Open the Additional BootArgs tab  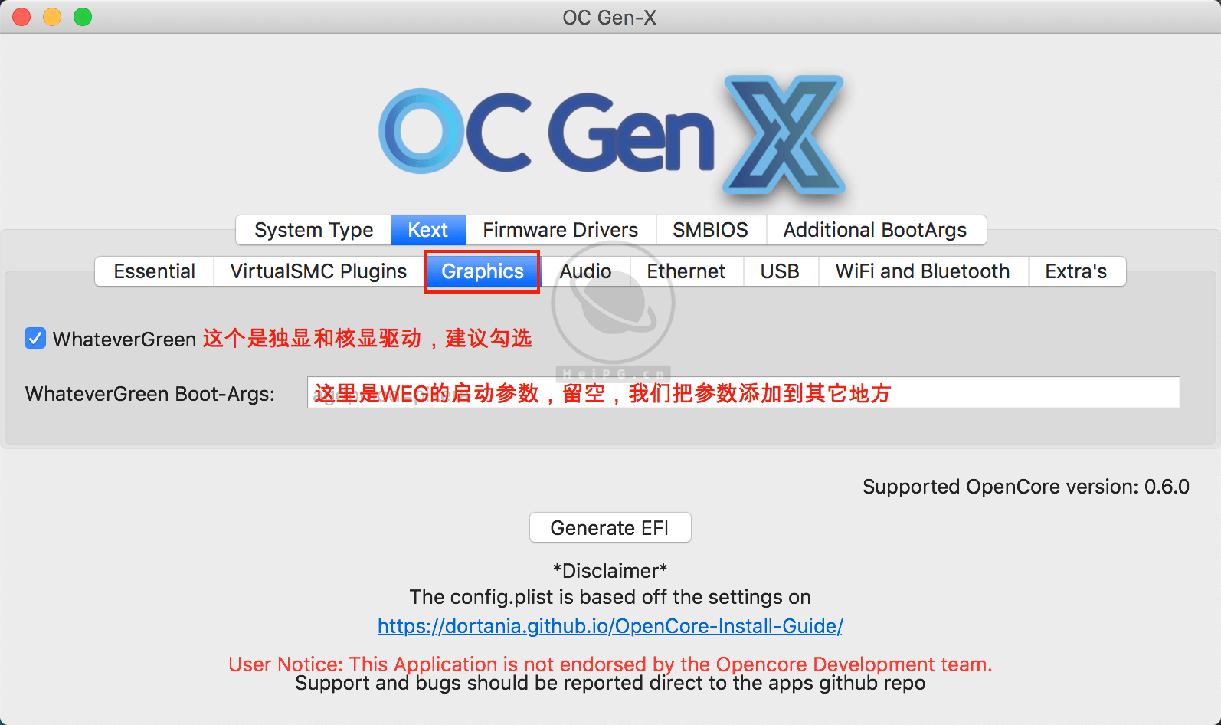click(875, 230)
